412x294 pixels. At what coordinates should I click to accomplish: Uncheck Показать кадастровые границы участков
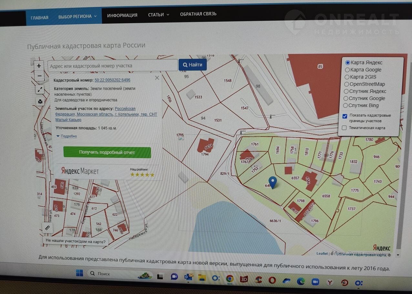(x=345, y=116)
